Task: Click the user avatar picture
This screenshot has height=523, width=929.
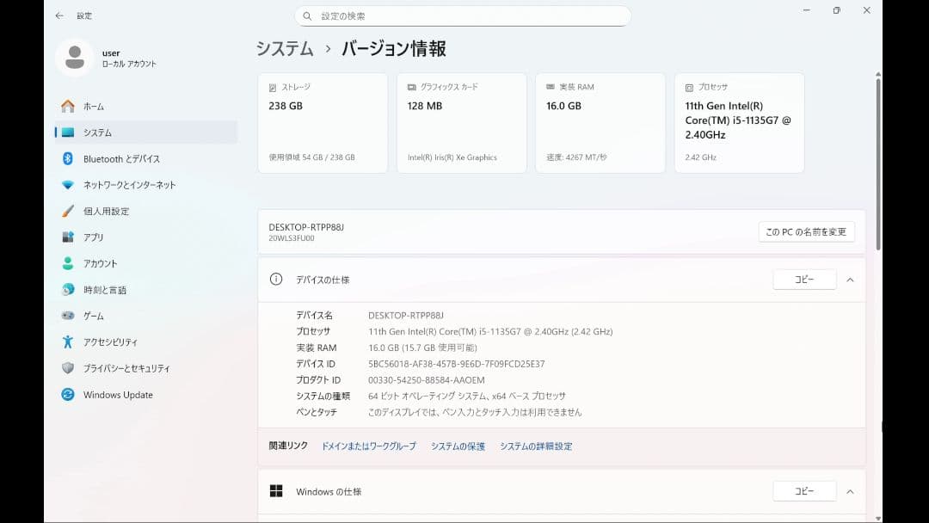Action: coord(75,58)
